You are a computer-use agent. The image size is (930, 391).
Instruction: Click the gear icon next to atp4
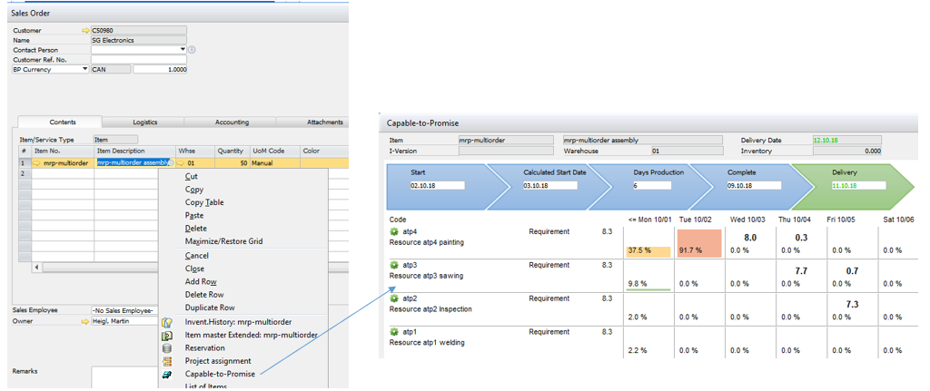395,232
